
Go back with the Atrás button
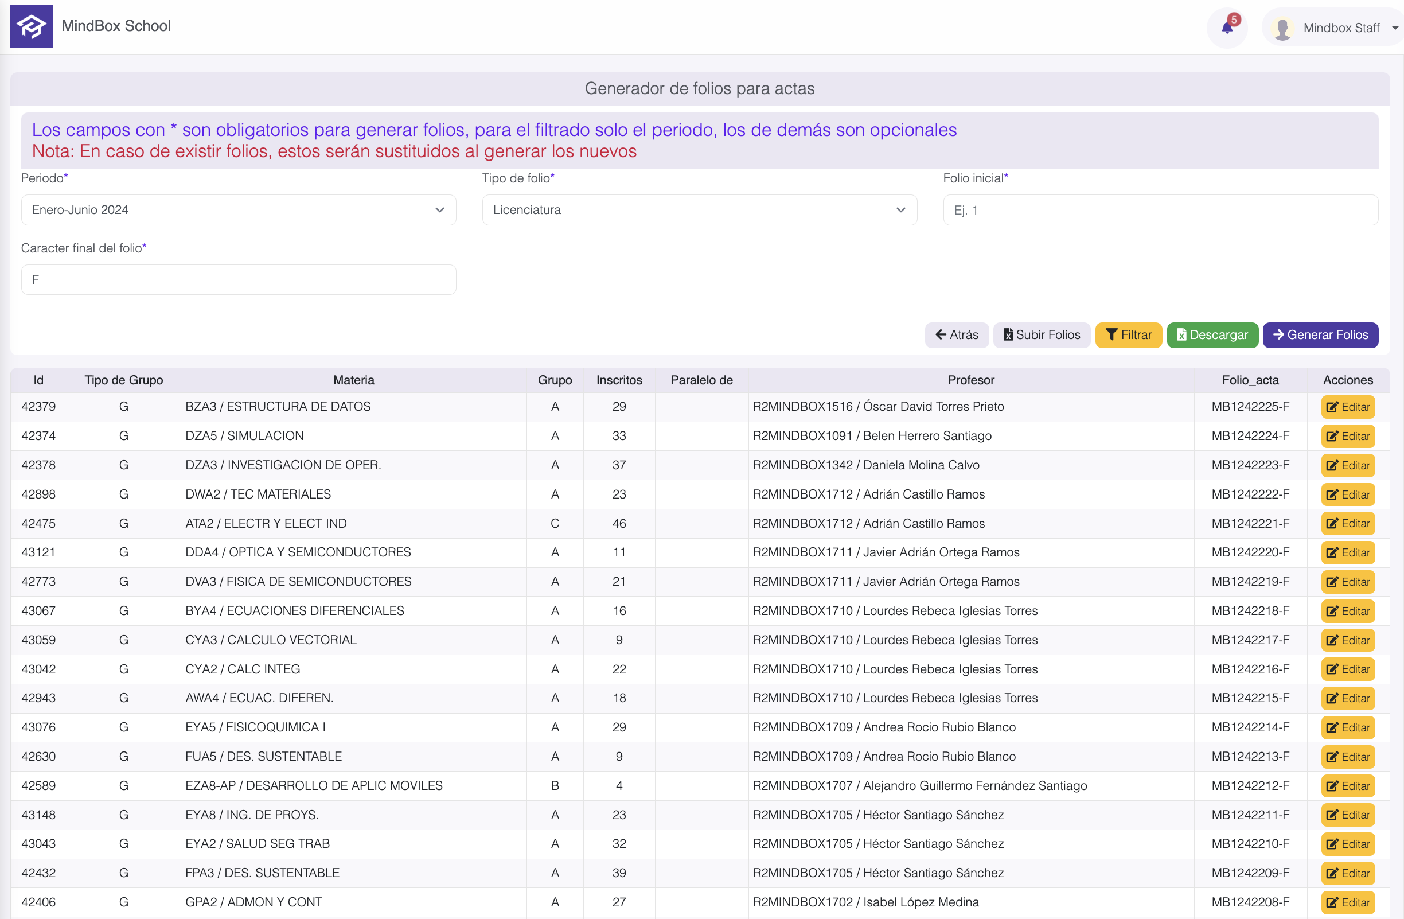click(x=956, y=335)
